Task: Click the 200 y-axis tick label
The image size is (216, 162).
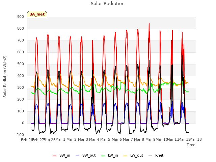Action: [21, 99]
